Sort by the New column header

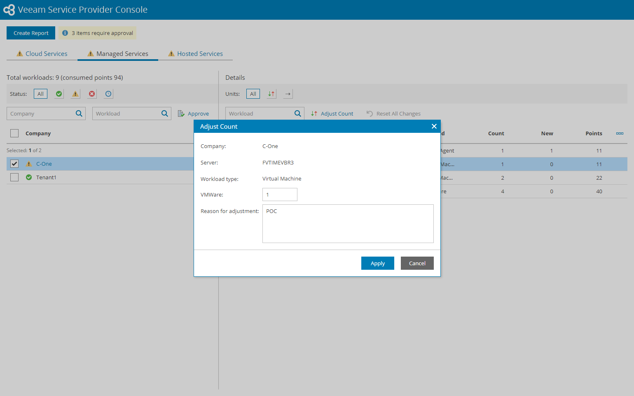pos(547,133)
